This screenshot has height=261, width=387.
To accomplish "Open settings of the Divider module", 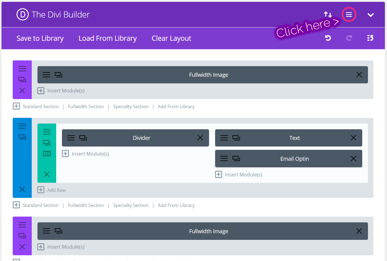I will point(71,138).
